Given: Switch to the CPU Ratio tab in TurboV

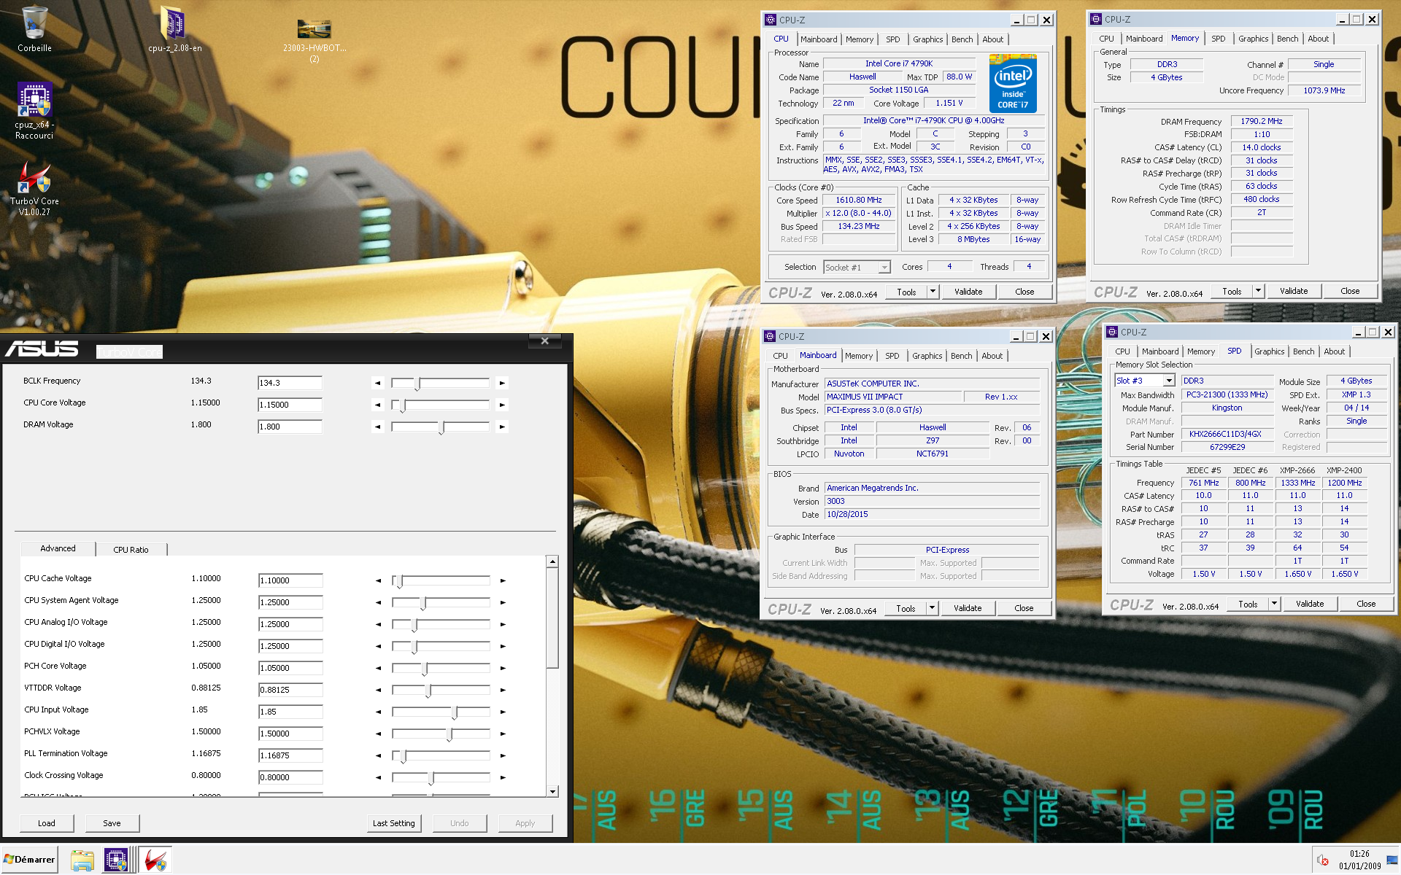Looking at the screenshot, I should click(x=131, y=550).
